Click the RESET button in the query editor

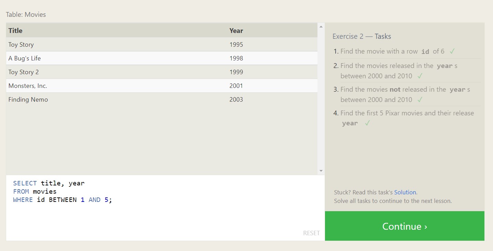pos(311,233)
